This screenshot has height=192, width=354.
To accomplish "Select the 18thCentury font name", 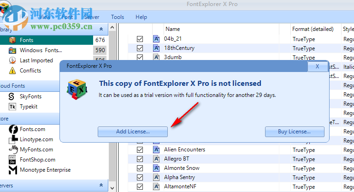I will coord(179,48).
